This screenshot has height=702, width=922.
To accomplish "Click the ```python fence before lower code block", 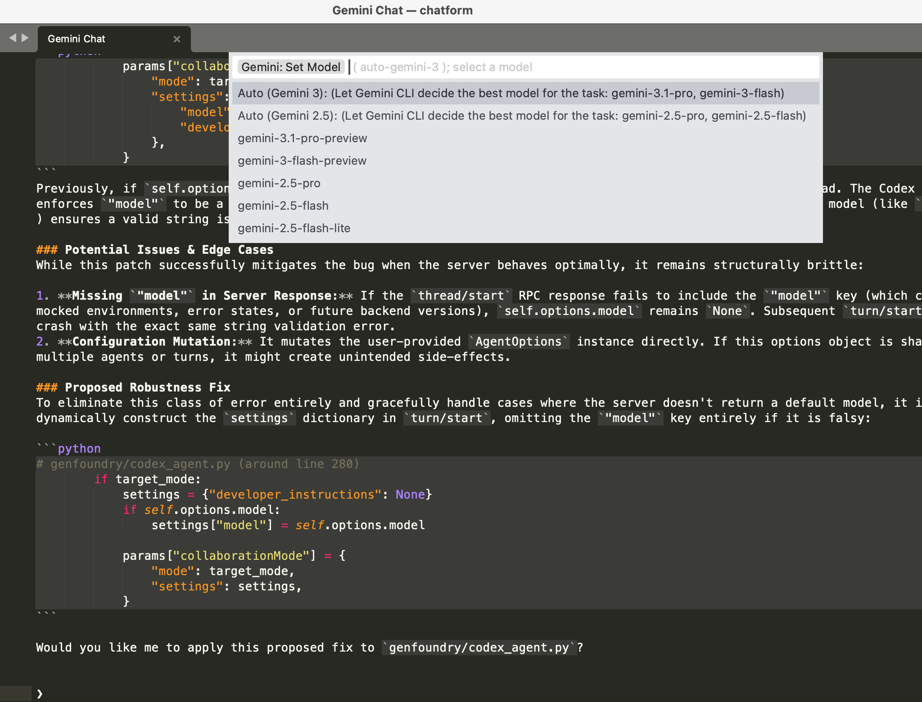I will click(x=68, y=449).
